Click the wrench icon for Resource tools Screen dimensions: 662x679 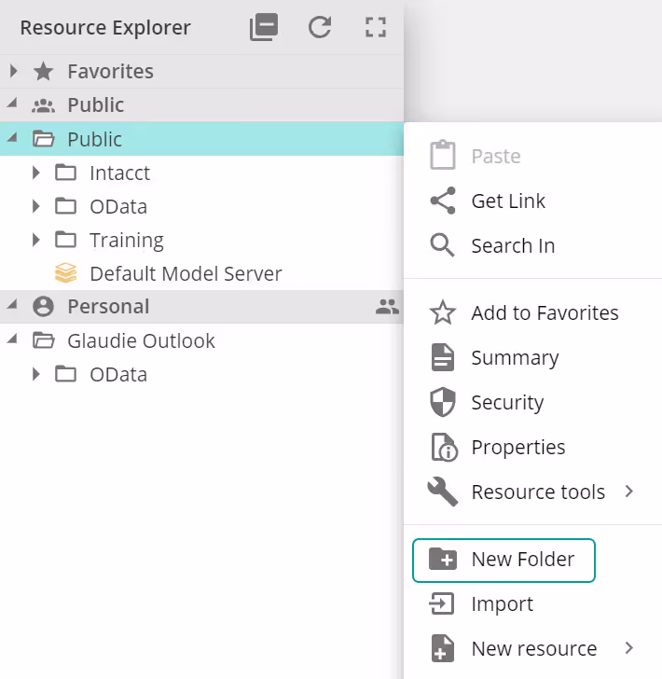coord(442,492)
